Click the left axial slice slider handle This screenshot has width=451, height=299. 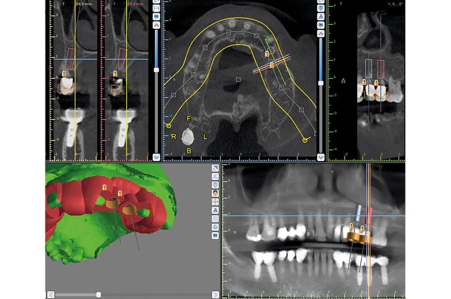(x=156, y=70)
